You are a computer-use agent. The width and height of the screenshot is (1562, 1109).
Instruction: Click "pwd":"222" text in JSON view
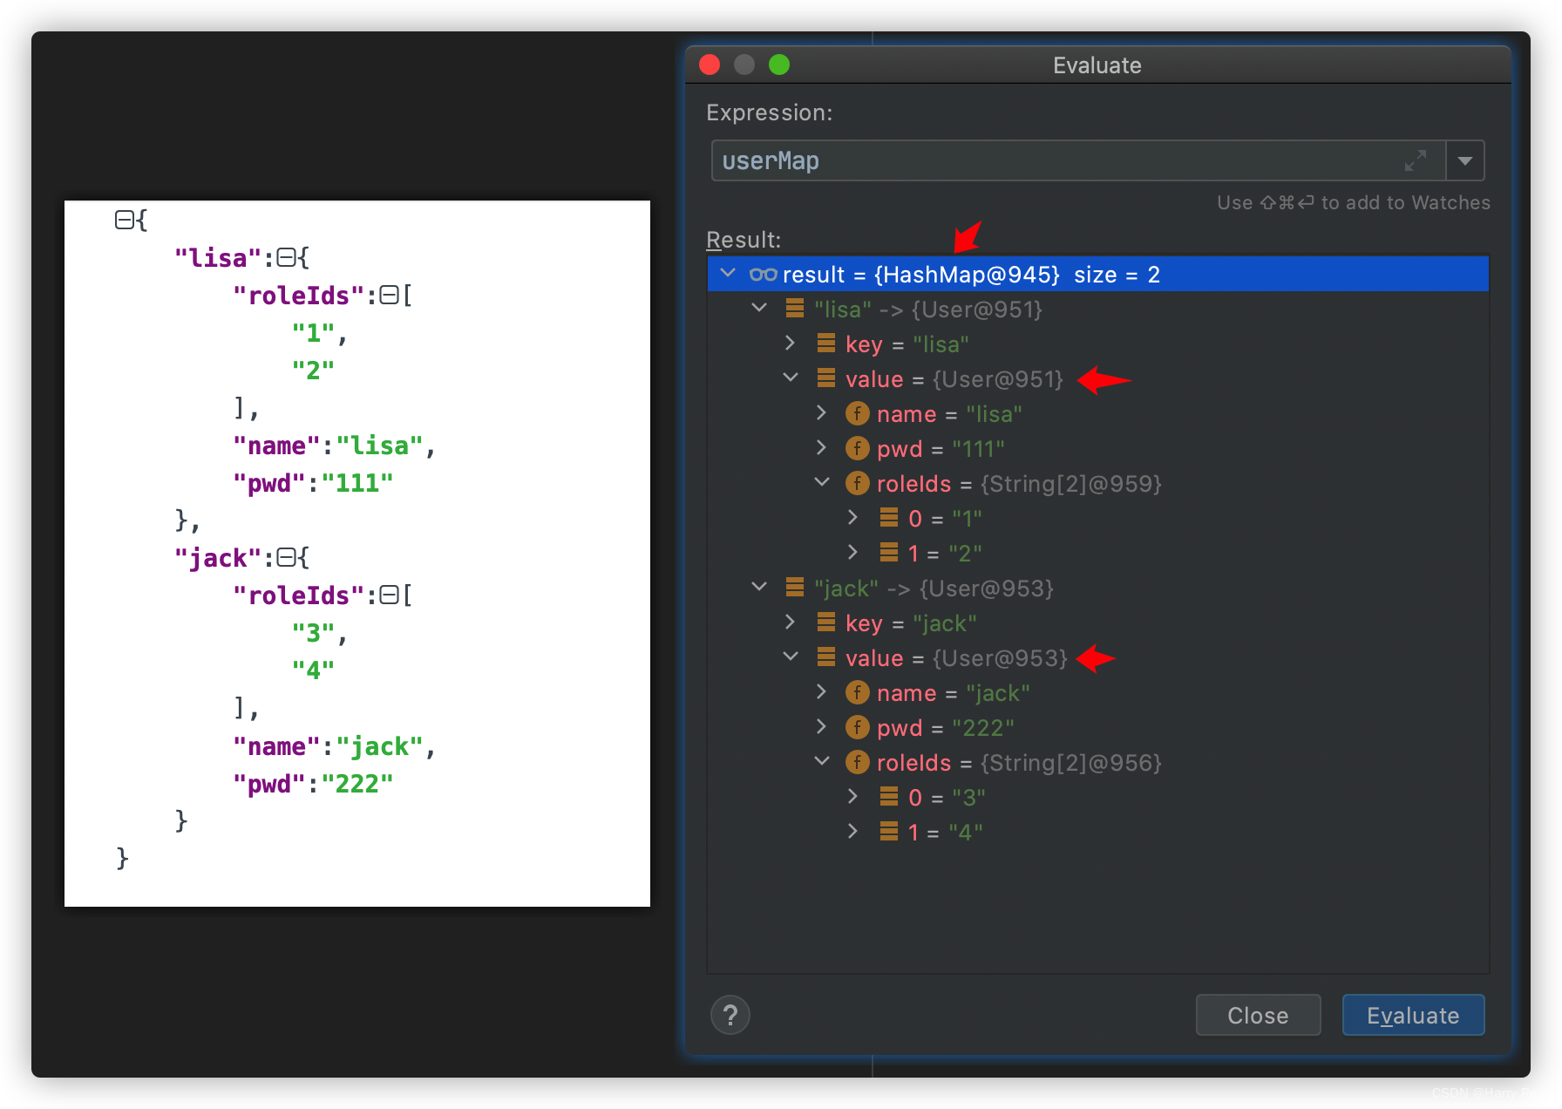pyautogui.click(x=313, y=784)
